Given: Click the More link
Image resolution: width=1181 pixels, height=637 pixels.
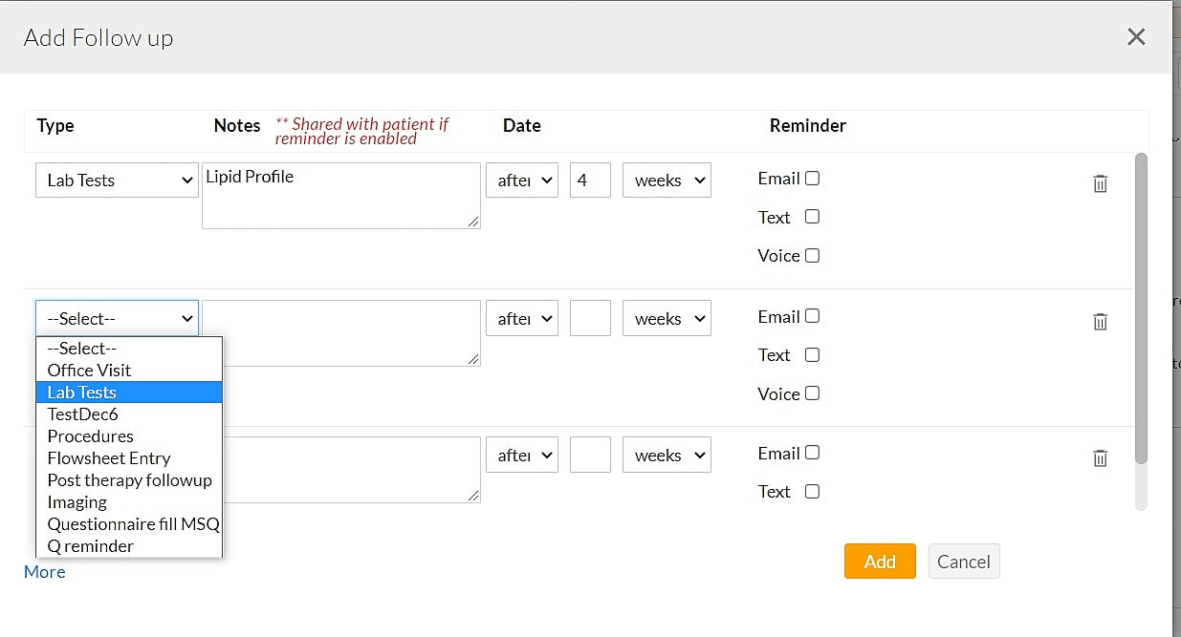Looking at the screenshot, I should click(x=45, y=572).
